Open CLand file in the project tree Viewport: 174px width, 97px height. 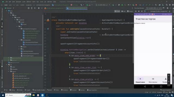click(x=24, y=24)
